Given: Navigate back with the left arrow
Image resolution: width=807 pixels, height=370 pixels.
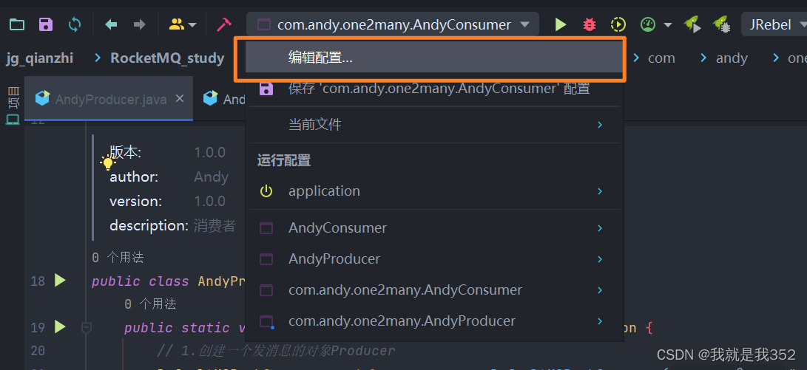Looking at the screenshot, I should pos(111,24).
